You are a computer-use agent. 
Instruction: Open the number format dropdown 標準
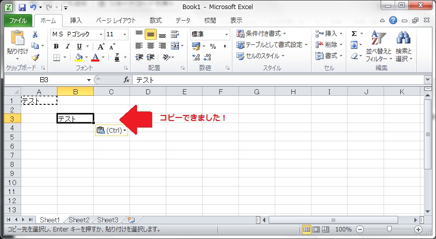click(227, 34)
